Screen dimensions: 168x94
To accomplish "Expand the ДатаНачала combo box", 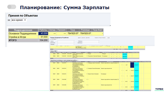I will (x=66, y=43).
